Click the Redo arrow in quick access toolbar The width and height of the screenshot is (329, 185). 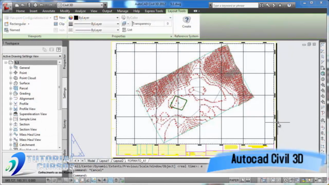[x=50, y=5]
